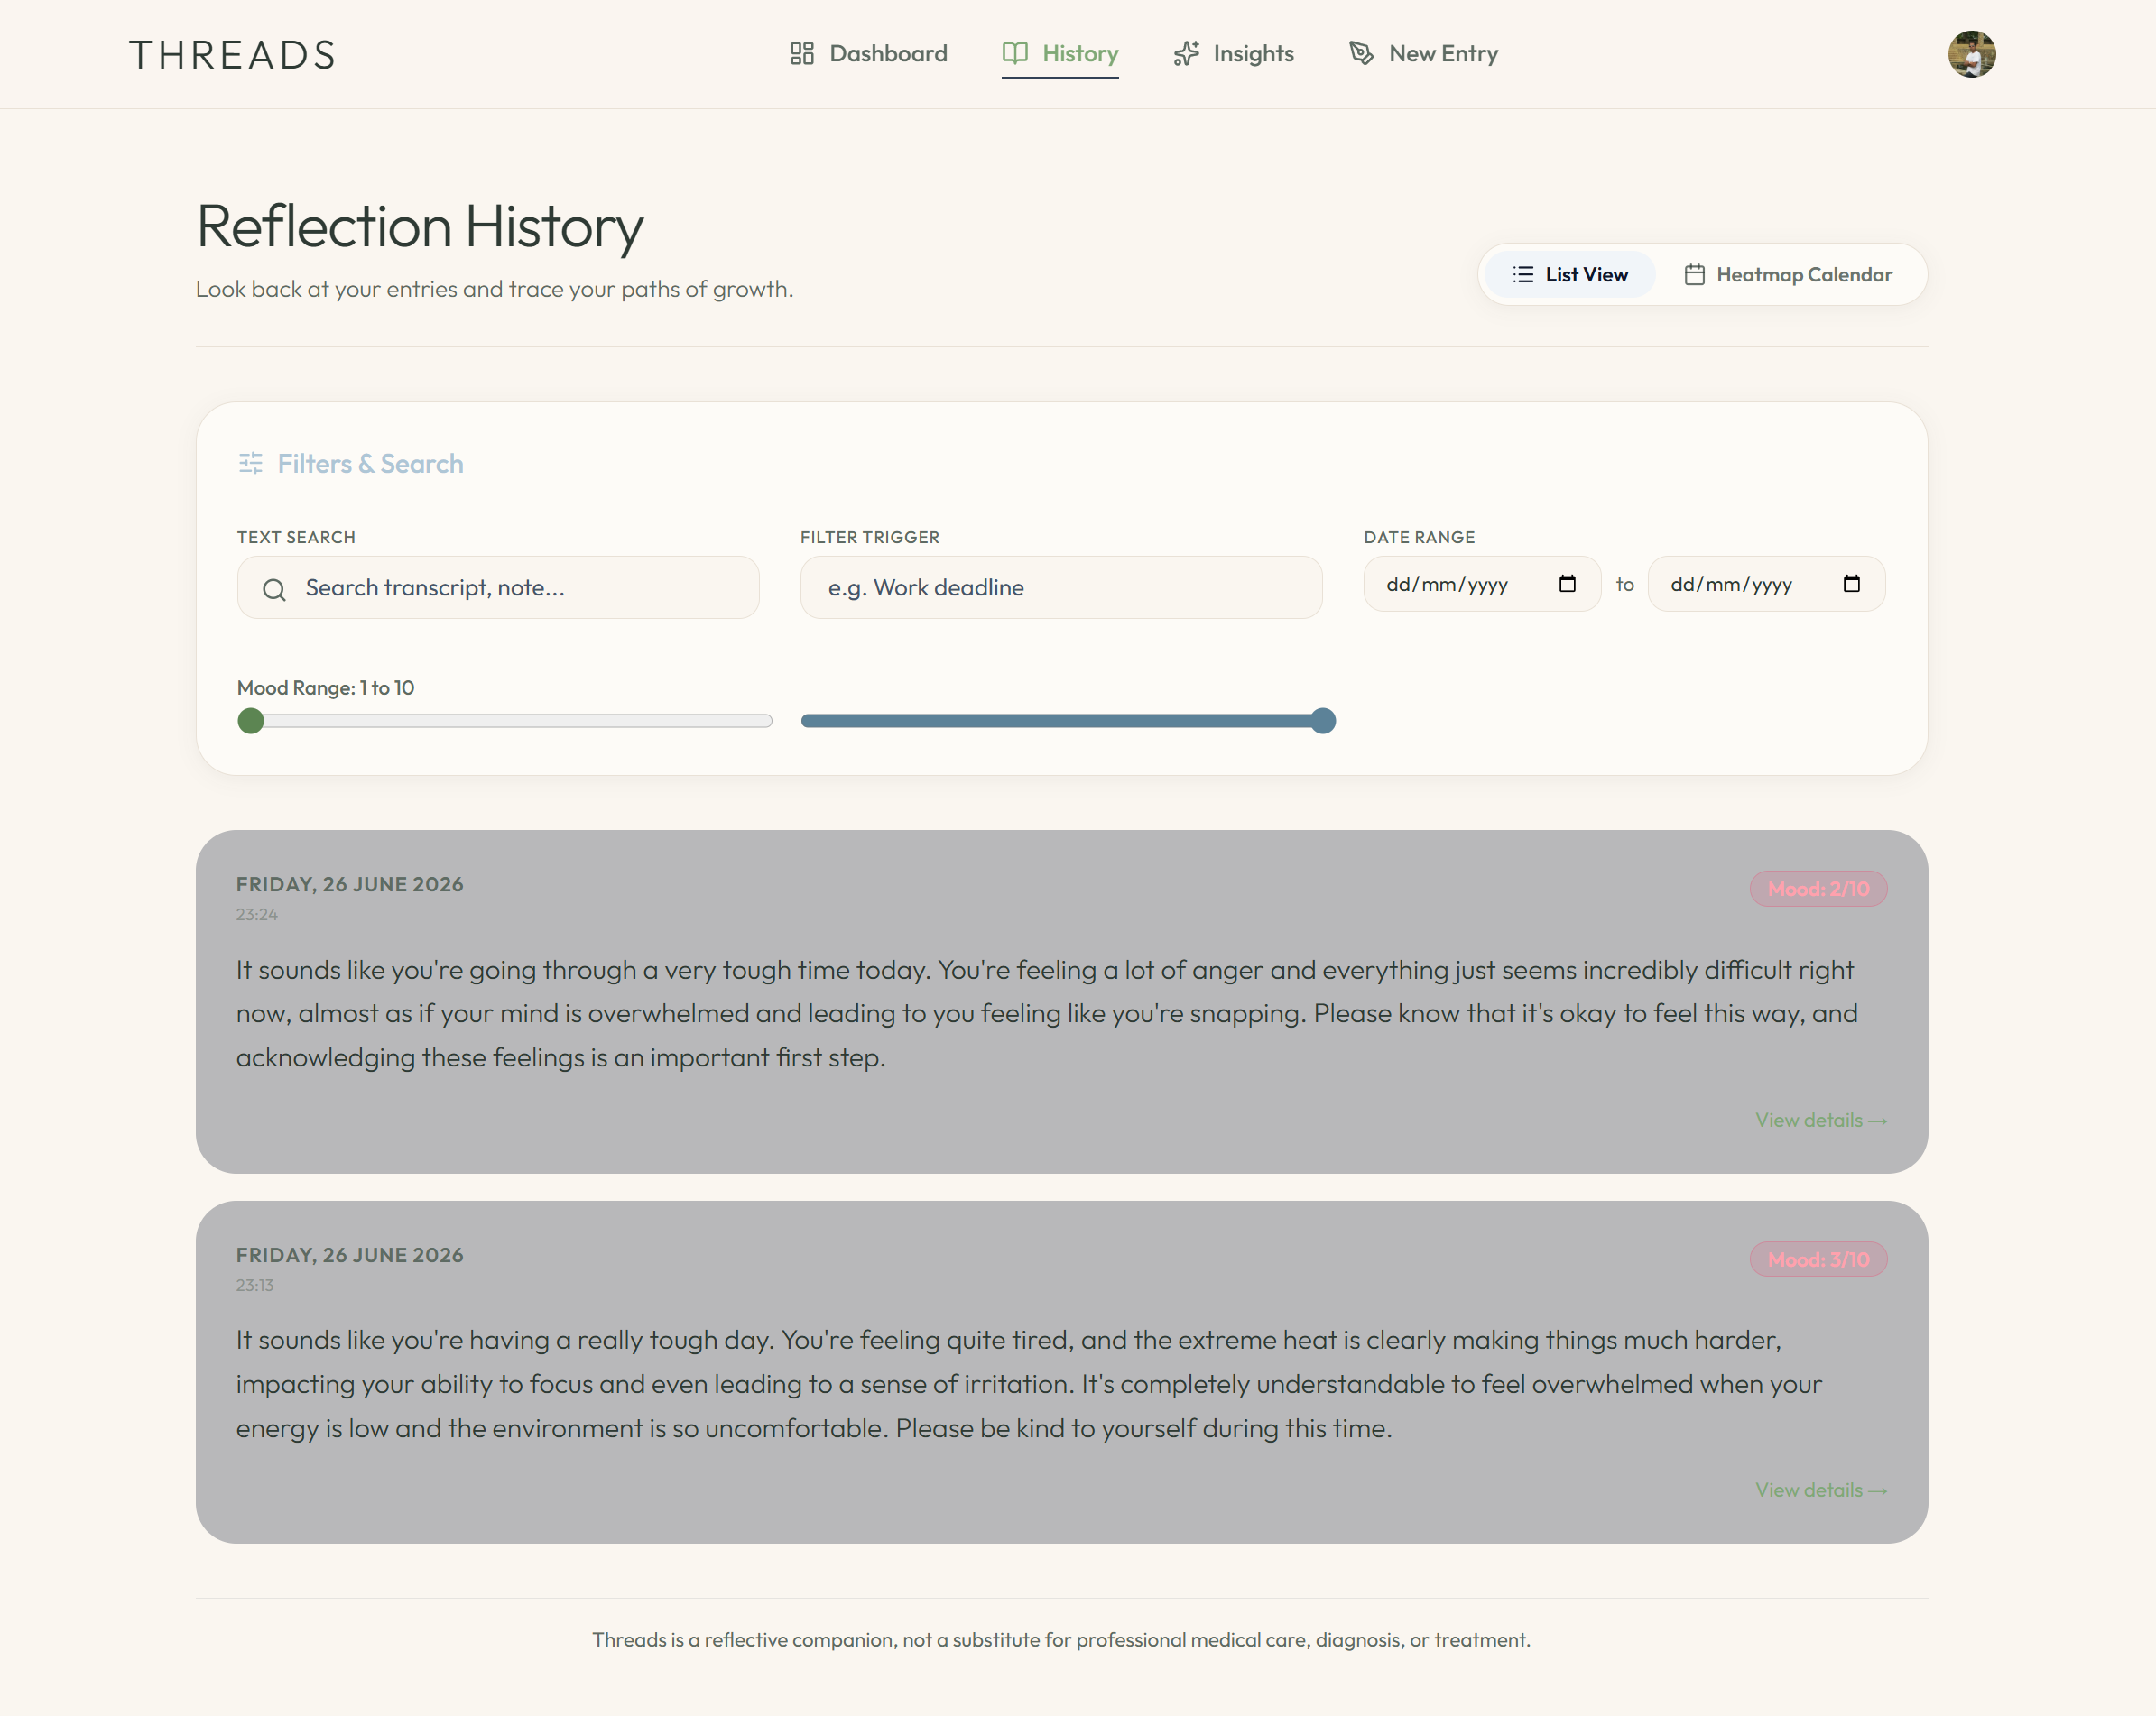Click the History book icon
The image size is (2156, 1716).
1015,53
